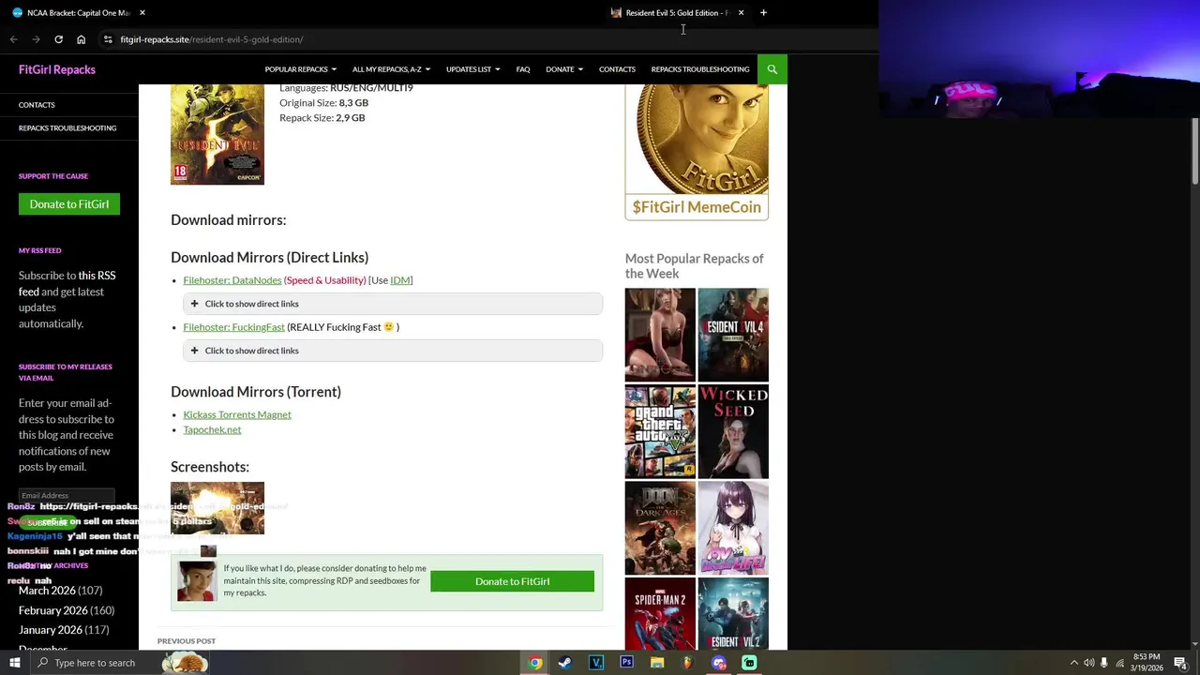Open Wicked Seed repack thumbnail
The image size is (1200, 675).
tap(733, 431)
